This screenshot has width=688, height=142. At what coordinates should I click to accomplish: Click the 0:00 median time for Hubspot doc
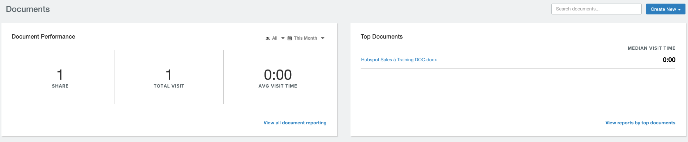tap(669, 60)
